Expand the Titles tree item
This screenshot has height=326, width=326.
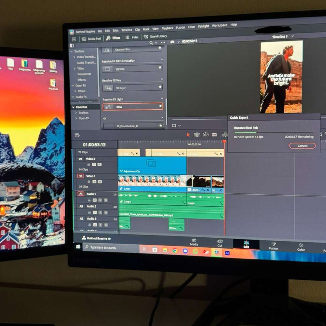(x=75, y=68)
